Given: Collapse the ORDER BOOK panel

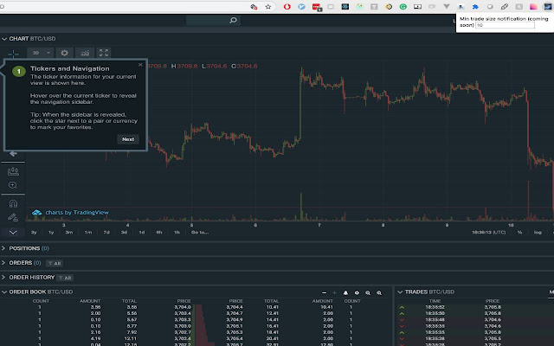Looking at the screenshot, I should [x=4, y=292].
